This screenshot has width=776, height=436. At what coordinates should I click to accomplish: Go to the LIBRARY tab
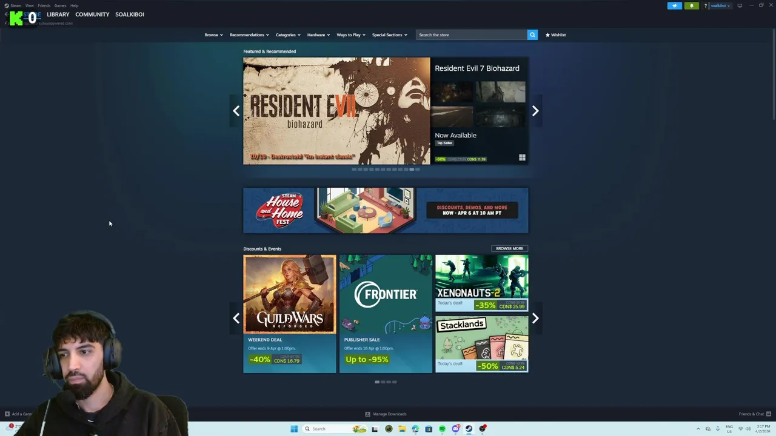pos(58,14)
